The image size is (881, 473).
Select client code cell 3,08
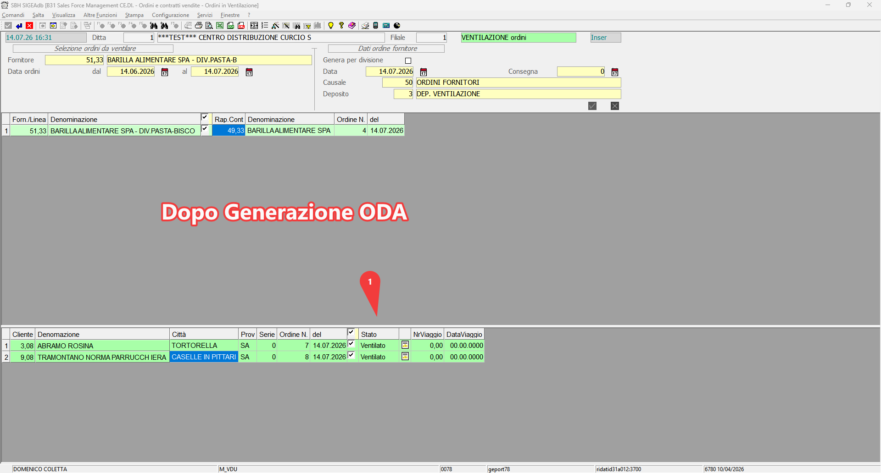pos(22,346)
